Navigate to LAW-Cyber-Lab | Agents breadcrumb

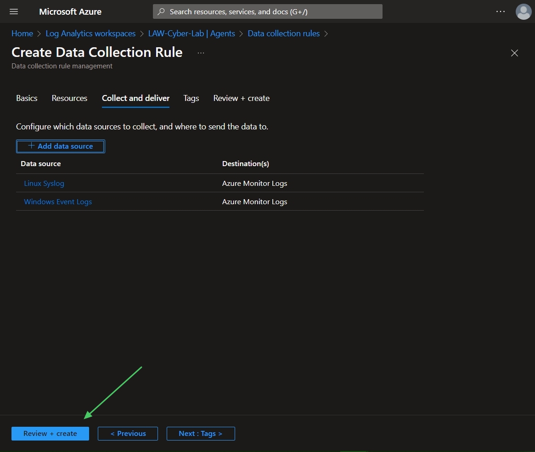coord(191,33)
